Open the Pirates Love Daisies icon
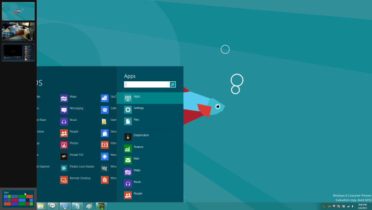The width and height of the screenshot is (372, 210). click(64, 168)
